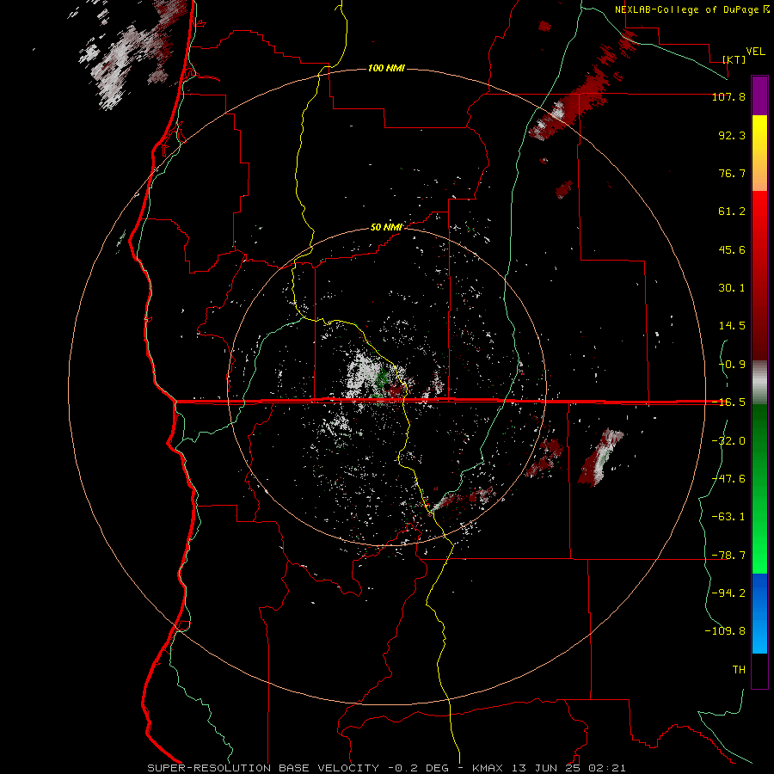Click the yellow-orange segment of the color bar
The width and height of the screenshot is (774, 774).
pos(759,153)
